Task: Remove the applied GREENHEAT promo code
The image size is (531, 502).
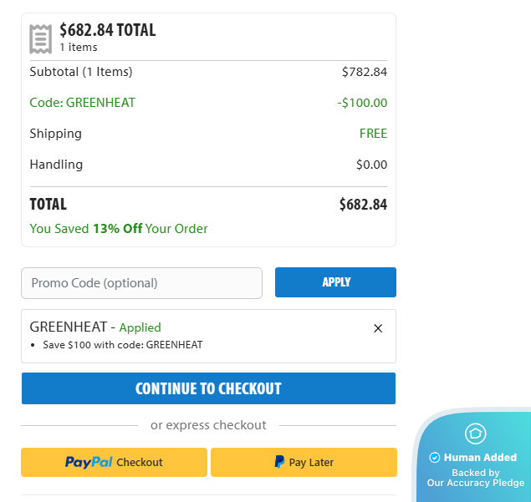Action: (378, 328)
